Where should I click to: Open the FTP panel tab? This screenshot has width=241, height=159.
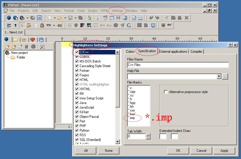(24, 40)
